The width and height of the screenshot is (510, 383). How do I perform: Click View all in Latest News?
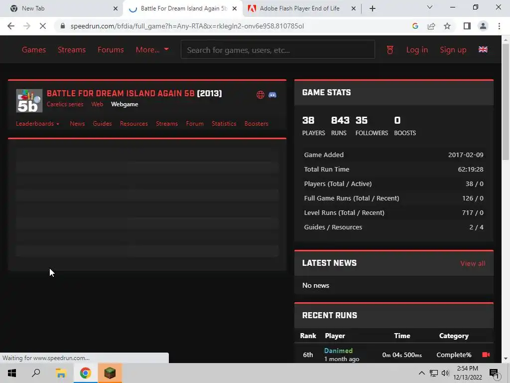point(473,263)
